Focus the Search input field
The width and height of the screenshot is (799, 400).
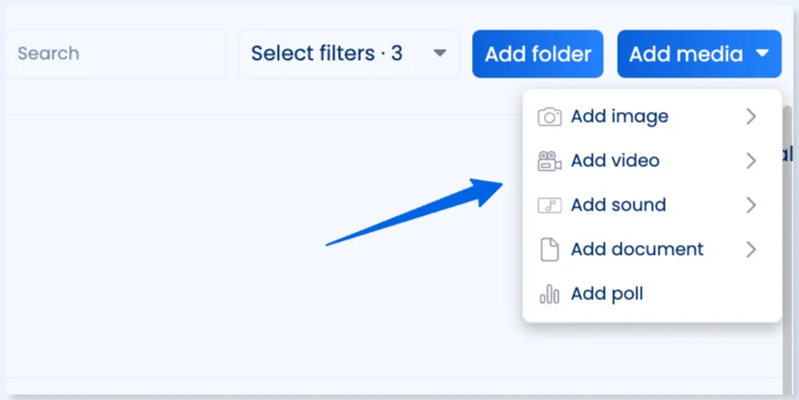[116, 54]
